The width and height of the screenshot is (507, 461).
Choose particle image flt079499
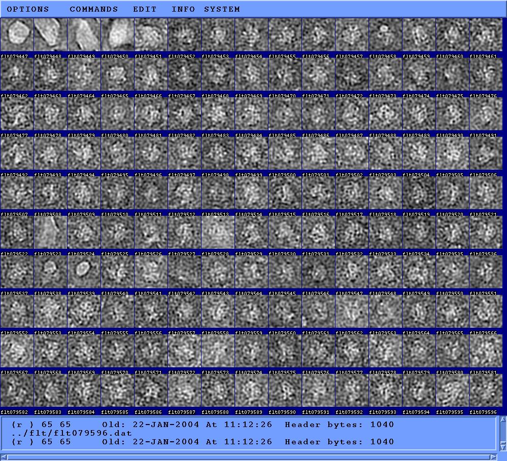tap(251, 153)
